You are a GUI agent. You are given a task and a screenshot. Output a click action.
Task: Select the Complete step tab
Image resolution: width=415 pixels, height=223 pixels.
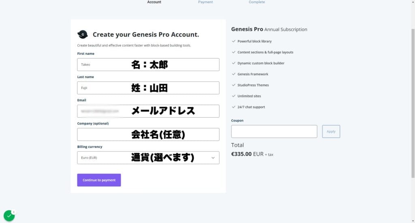point(257,2)
